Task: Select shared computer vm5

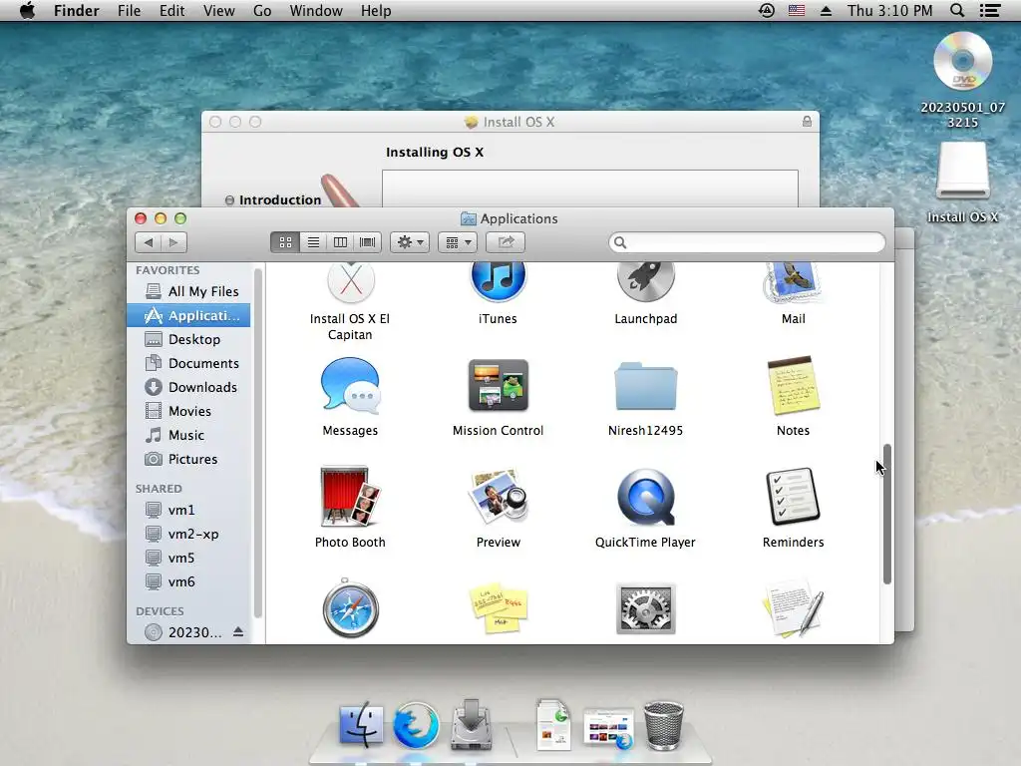Action: (x=188, y=559)
